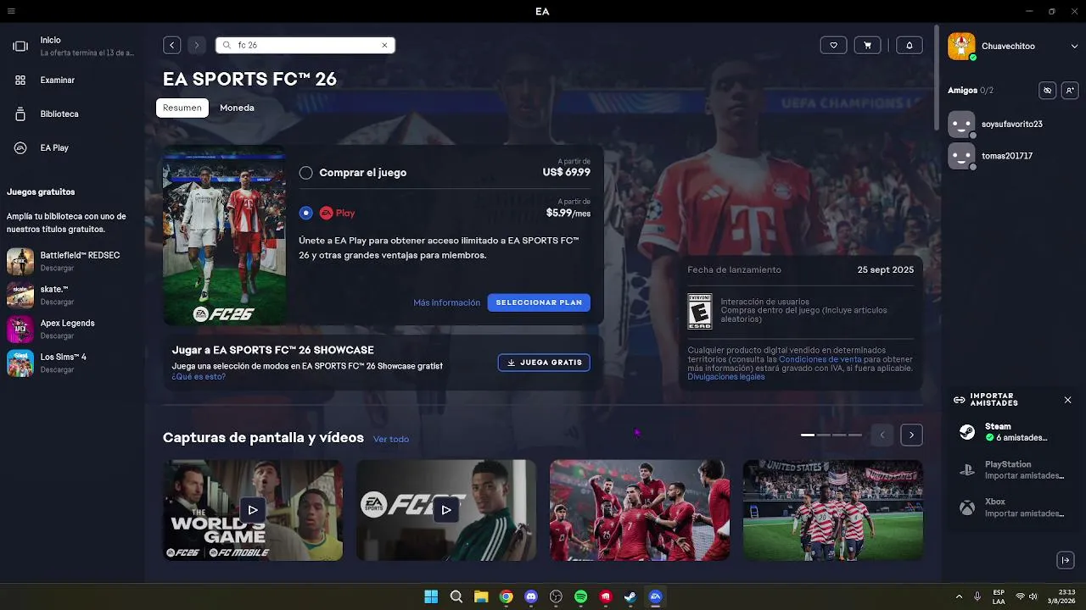Click the SELECCIONAR PLAN button
This screenshot has height=610, width=1086.
click(x=539, y=302)
